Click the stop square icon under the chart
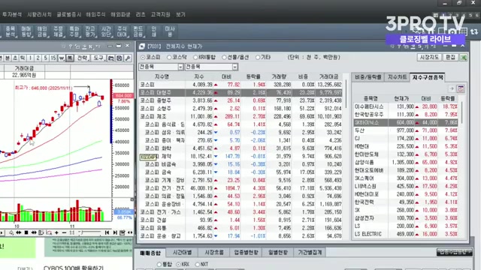The image size is (481, 270). [26, 232]
